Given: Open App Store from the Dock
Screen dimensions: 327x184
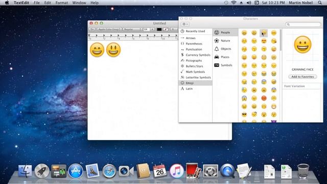Looking at the screenshot, I should 76,171.
